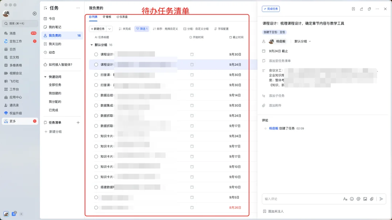Viewport: 392px width, 220px height.
Task: Complete the 数据集成 task due 9月30日
Action: 96,106
